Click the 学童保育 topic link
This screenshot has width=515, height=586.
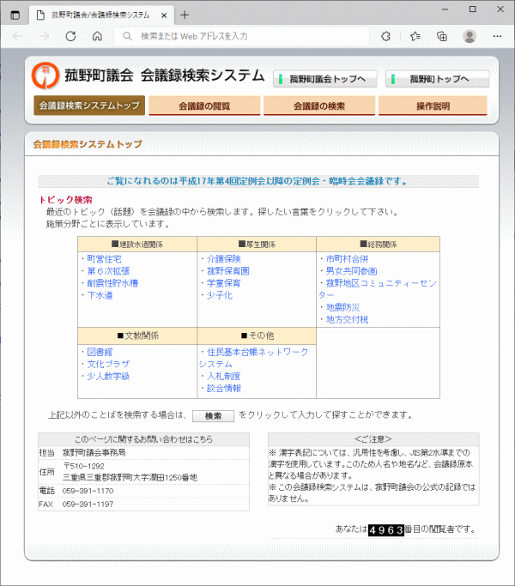[224, 283]
